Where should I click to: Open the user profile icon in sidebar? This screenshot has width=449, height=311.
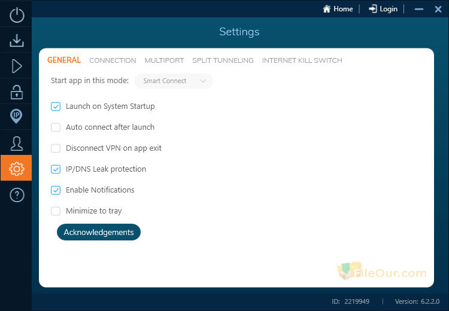coord(17,144)
